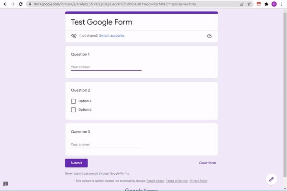This screenshot has height=191, width=287.
Task: Click the pencil edit form button
Action: coord(271,180)
